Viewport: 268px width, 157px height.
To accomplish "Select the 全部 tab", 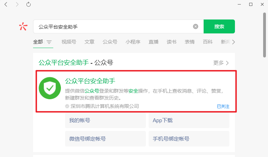I will point(38,42).
